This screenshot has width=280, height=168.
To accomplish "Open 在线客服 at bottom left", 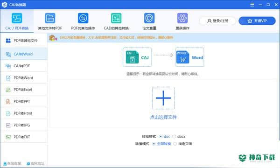I will point(12,163).
